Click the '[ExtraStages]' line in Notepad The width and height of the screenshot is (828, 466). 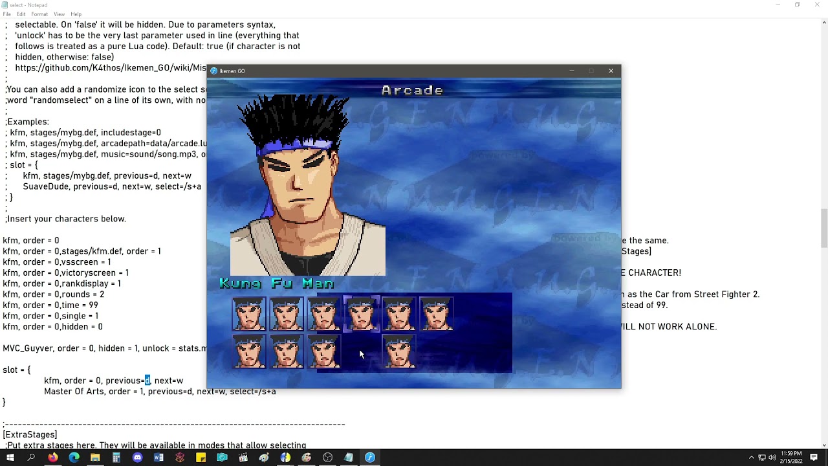(x=30, y=434)
